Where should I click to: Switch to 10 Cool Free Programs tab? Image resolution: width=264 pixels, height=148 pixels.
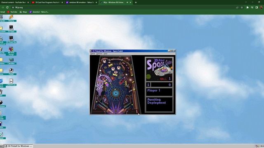(47, 2)
